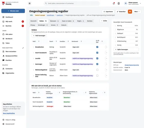The height and width of the screenshot is (128, 144).
Task: Check 'In de lijst' for Welstandsgebied
Action: coord(97,70)
